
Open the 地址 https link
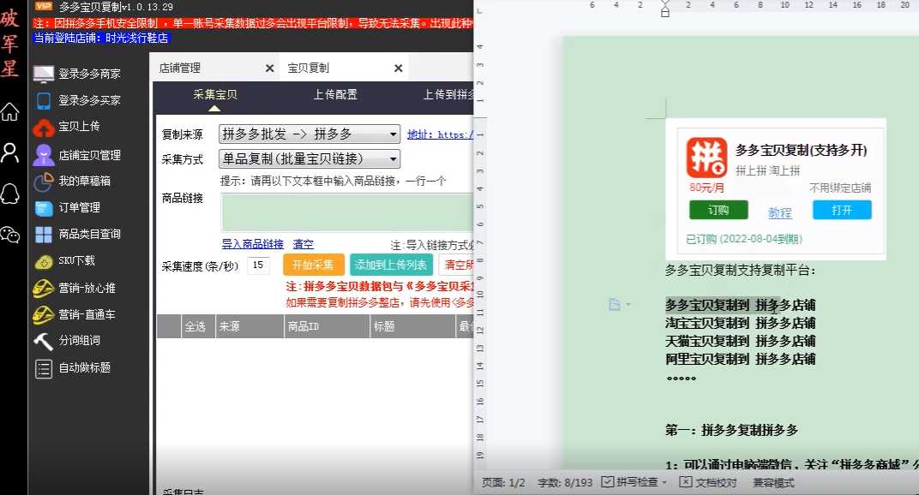click(440, 134)
